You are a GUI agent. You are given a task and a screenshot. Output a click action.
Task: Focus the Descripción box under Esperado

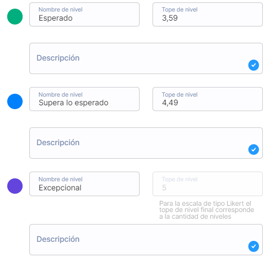point(146,59)
